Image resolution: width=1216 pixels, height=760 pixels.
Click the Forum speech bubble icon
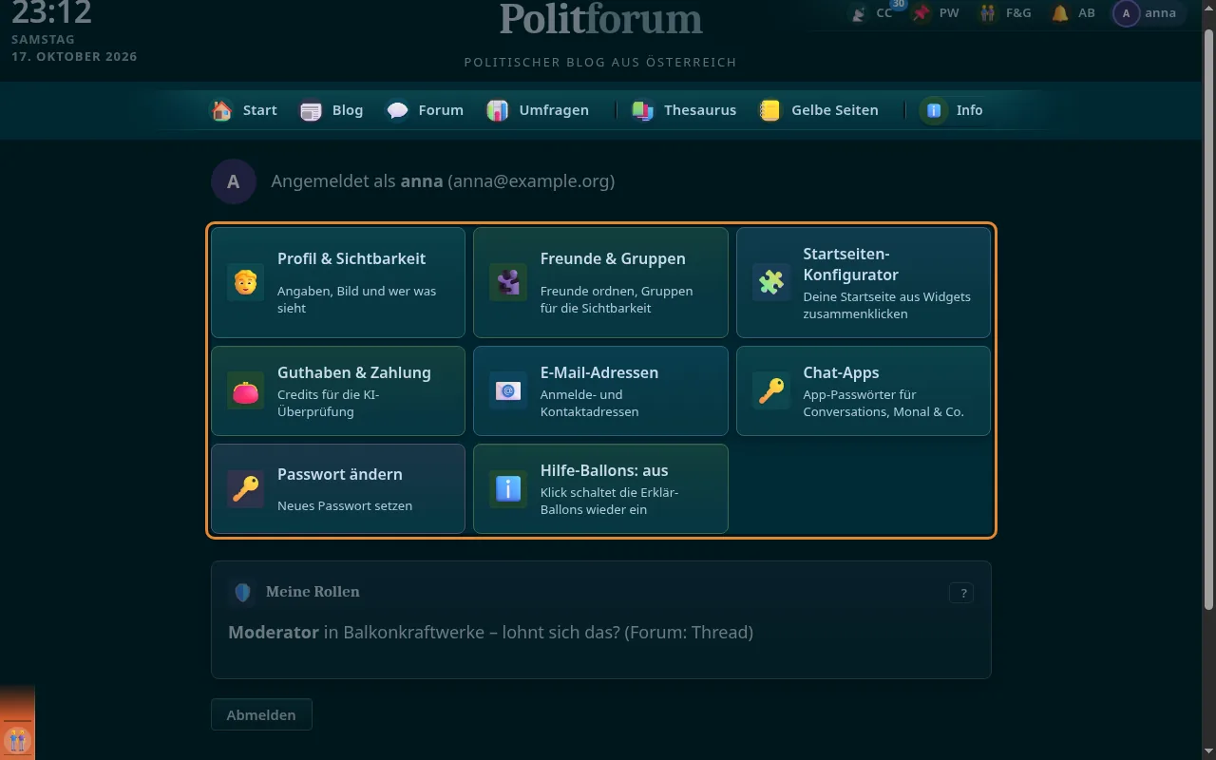pyautogui.click(x=397, y=110)
